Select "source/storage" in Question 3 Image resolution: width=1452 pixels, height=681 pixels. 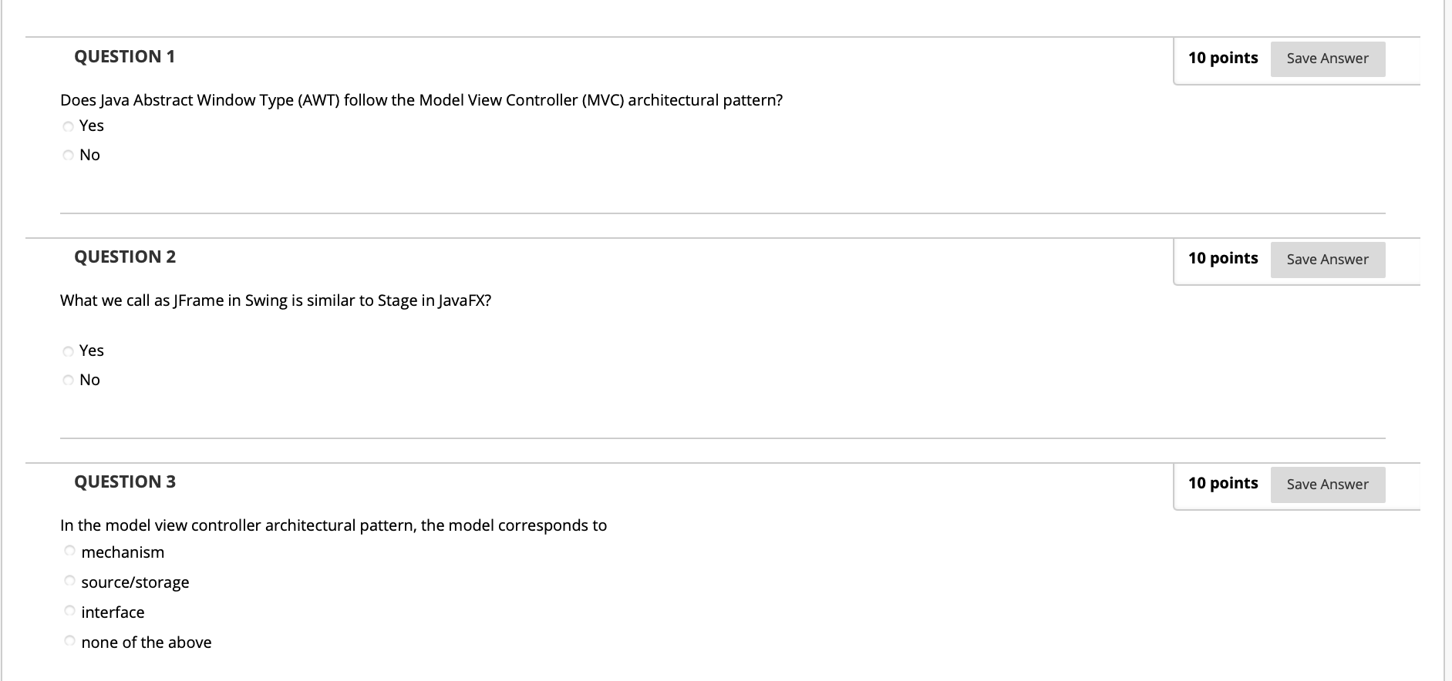(x=69, y=580)
